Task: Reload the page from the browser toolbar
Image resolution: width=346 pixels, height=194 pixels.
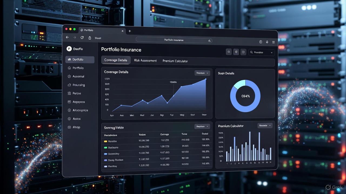Action: point(82,37)
